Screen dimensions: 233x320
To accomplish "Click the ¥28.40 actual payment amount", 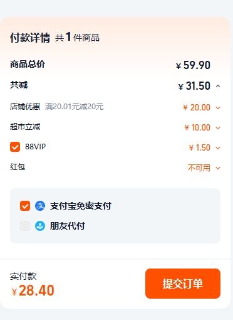I will [33, 291].
